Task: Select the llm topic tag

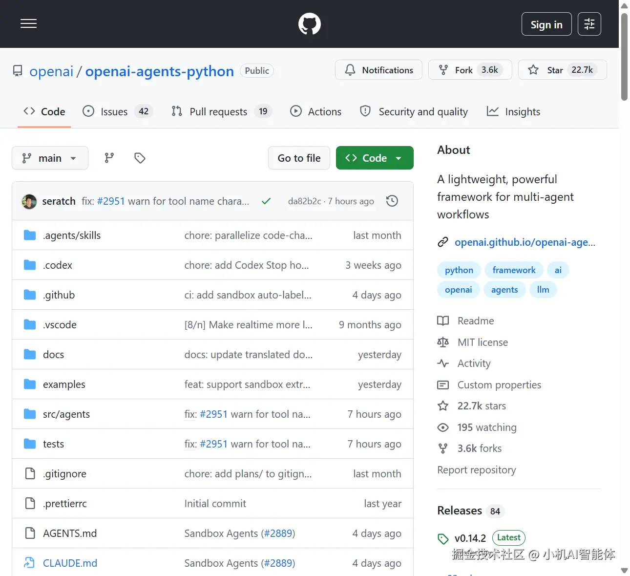Action: (x=543, y=289)
